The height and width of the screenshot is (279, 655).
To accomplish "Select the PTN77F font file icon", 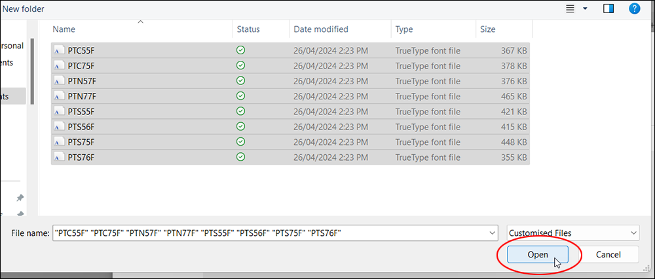I will 60,97.
